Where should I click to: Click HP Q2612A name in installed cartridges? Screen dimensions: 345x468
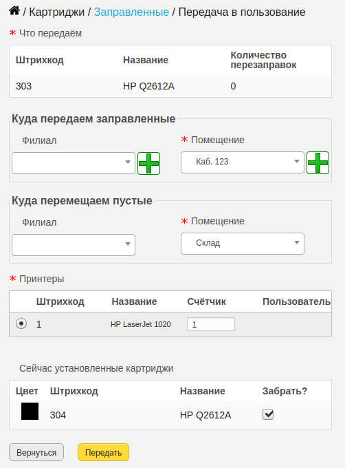tap(205, 415)
